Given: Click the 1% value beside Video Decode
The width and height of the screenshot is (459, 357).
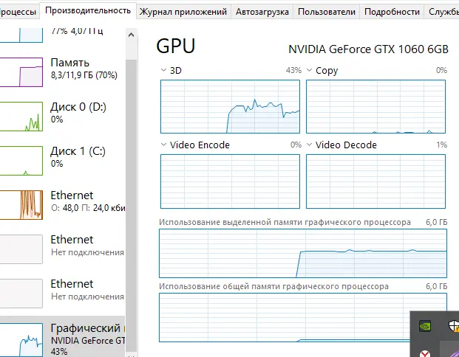Looking at the screenshot, I should click(x=441, y=145).
